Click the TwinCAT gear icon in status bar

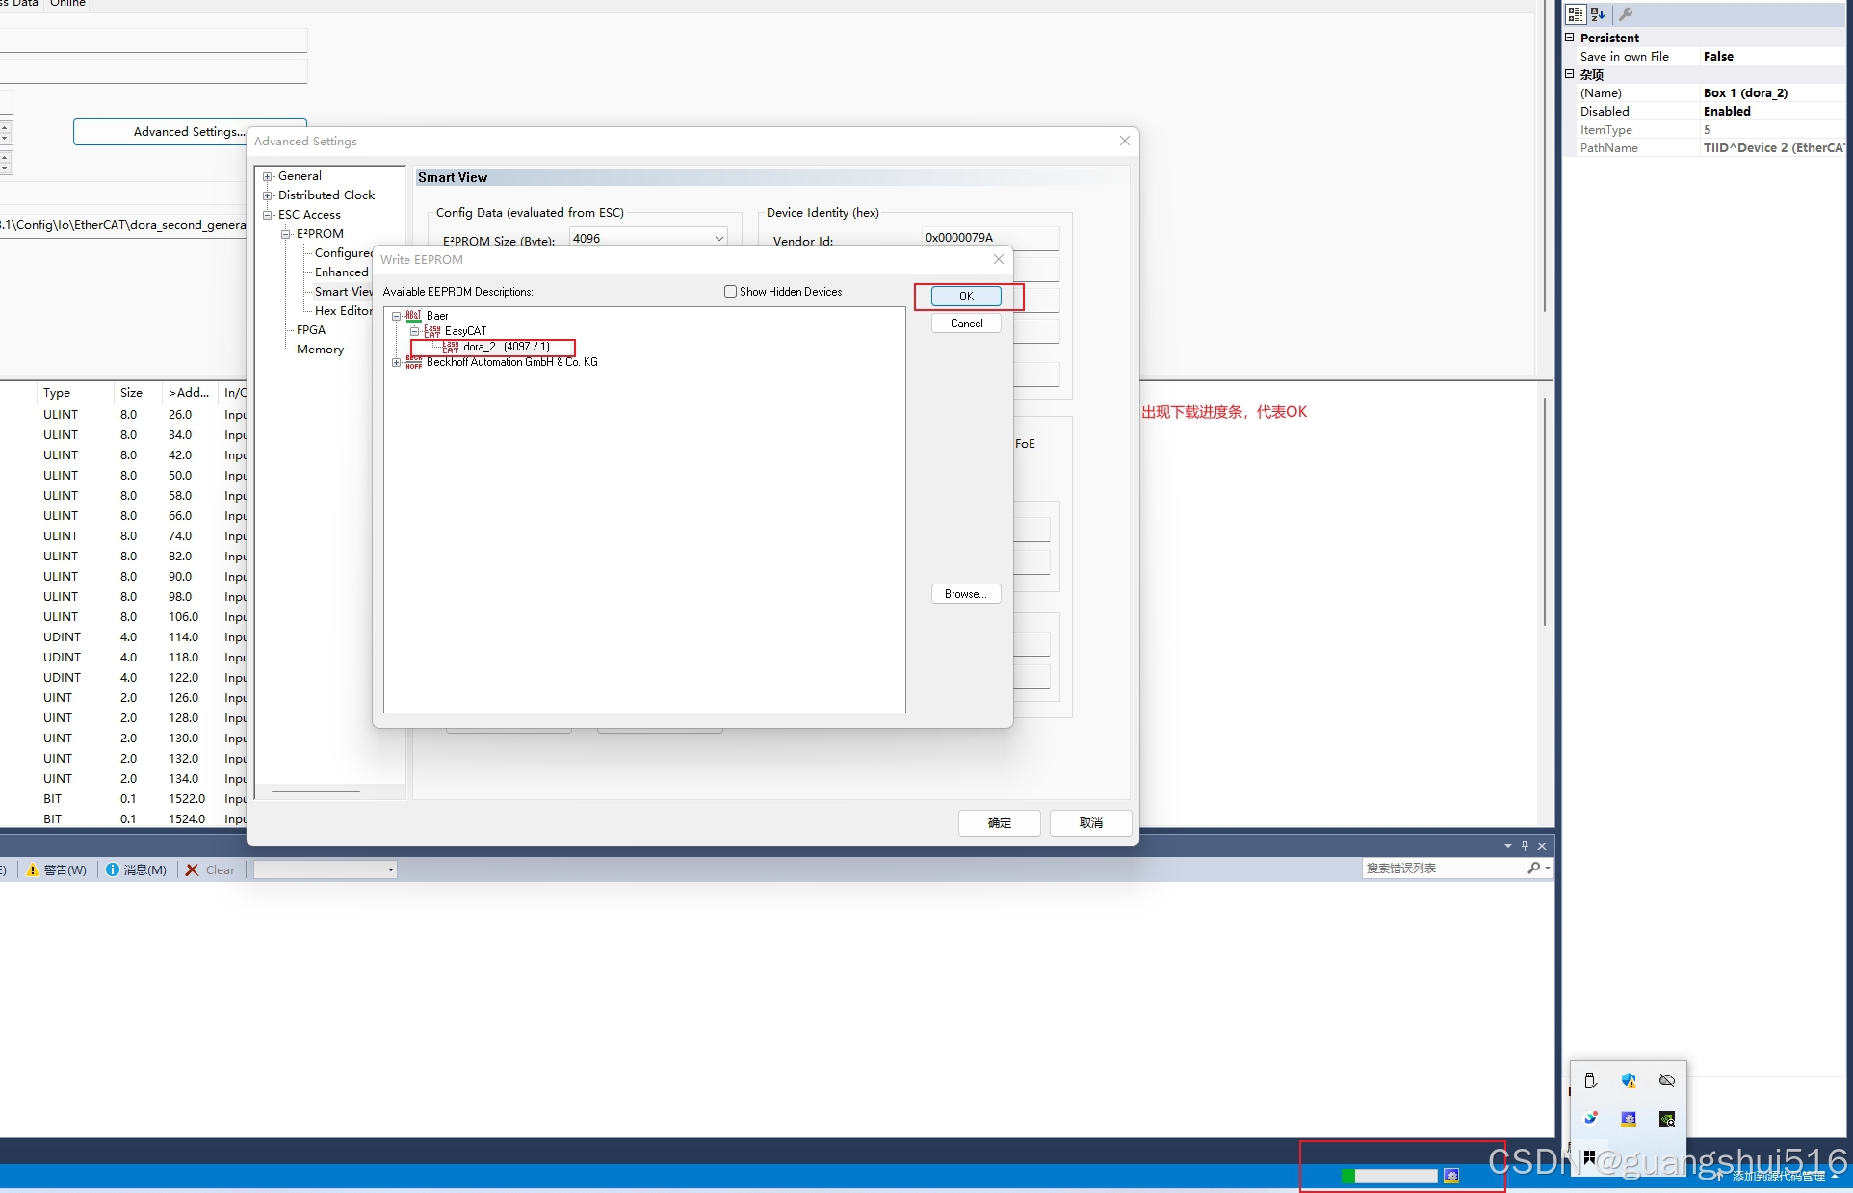point(1451,1176)
